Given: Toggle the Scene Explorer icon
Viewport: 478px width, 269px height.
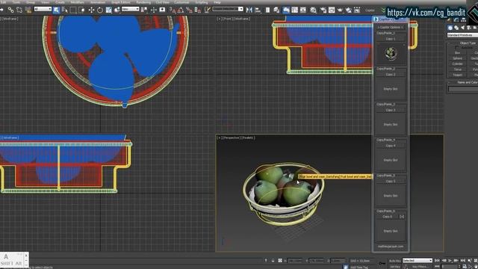Looking at the screenshot, I should click(267, 10).
